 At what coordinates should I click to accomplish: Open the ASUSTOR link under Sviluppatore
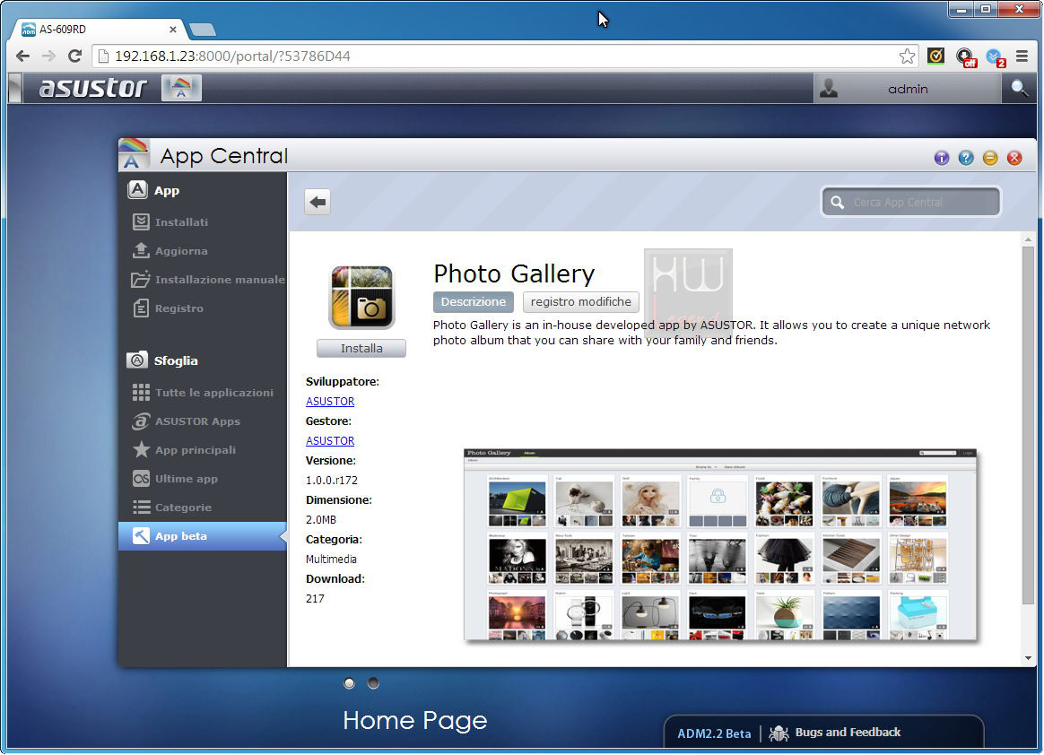point(330,402)
